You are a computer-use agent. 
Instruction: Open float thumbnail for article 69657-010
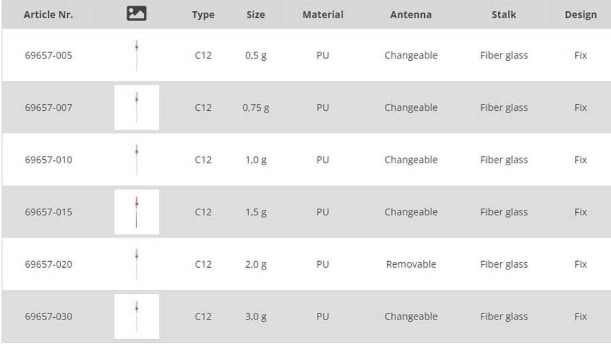[x=137, y=159]
